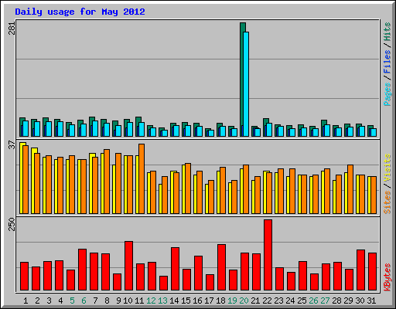Select the tallest KBytes bar for day 22
Screen dimensions: 396x309
tap(268, 255)
